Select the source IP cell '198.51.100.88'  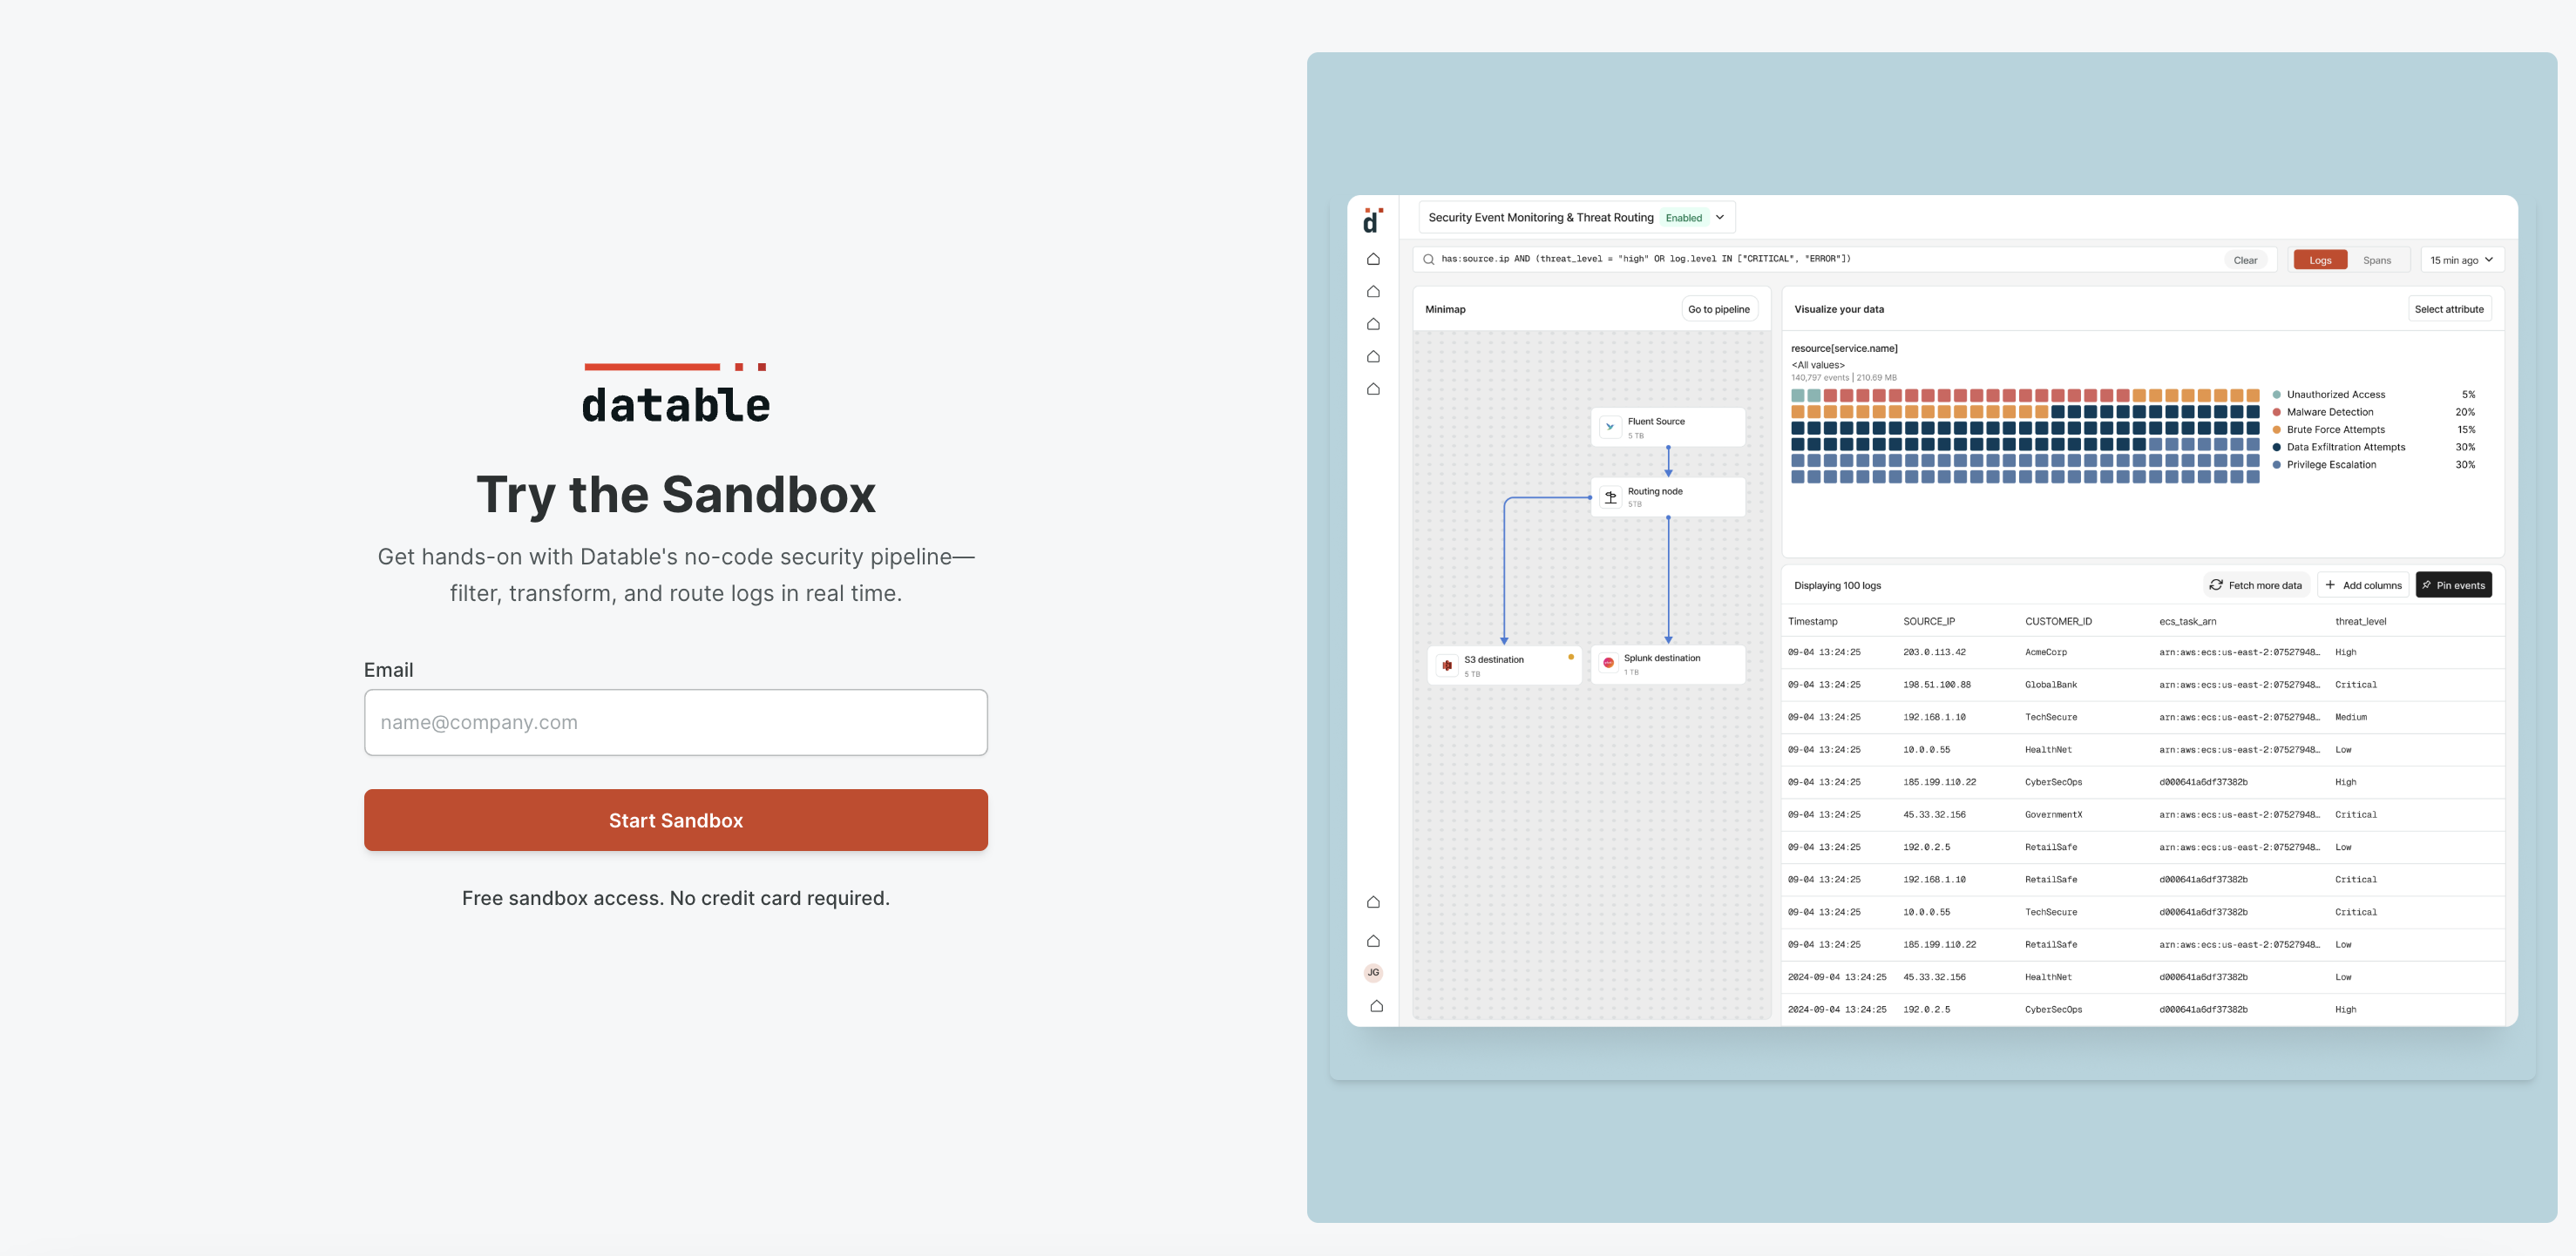click(1936, 685)
